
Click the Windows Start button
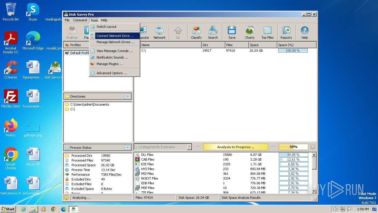point(8,209)
